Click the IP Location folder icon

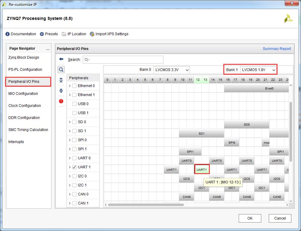[x=64, y=34]
